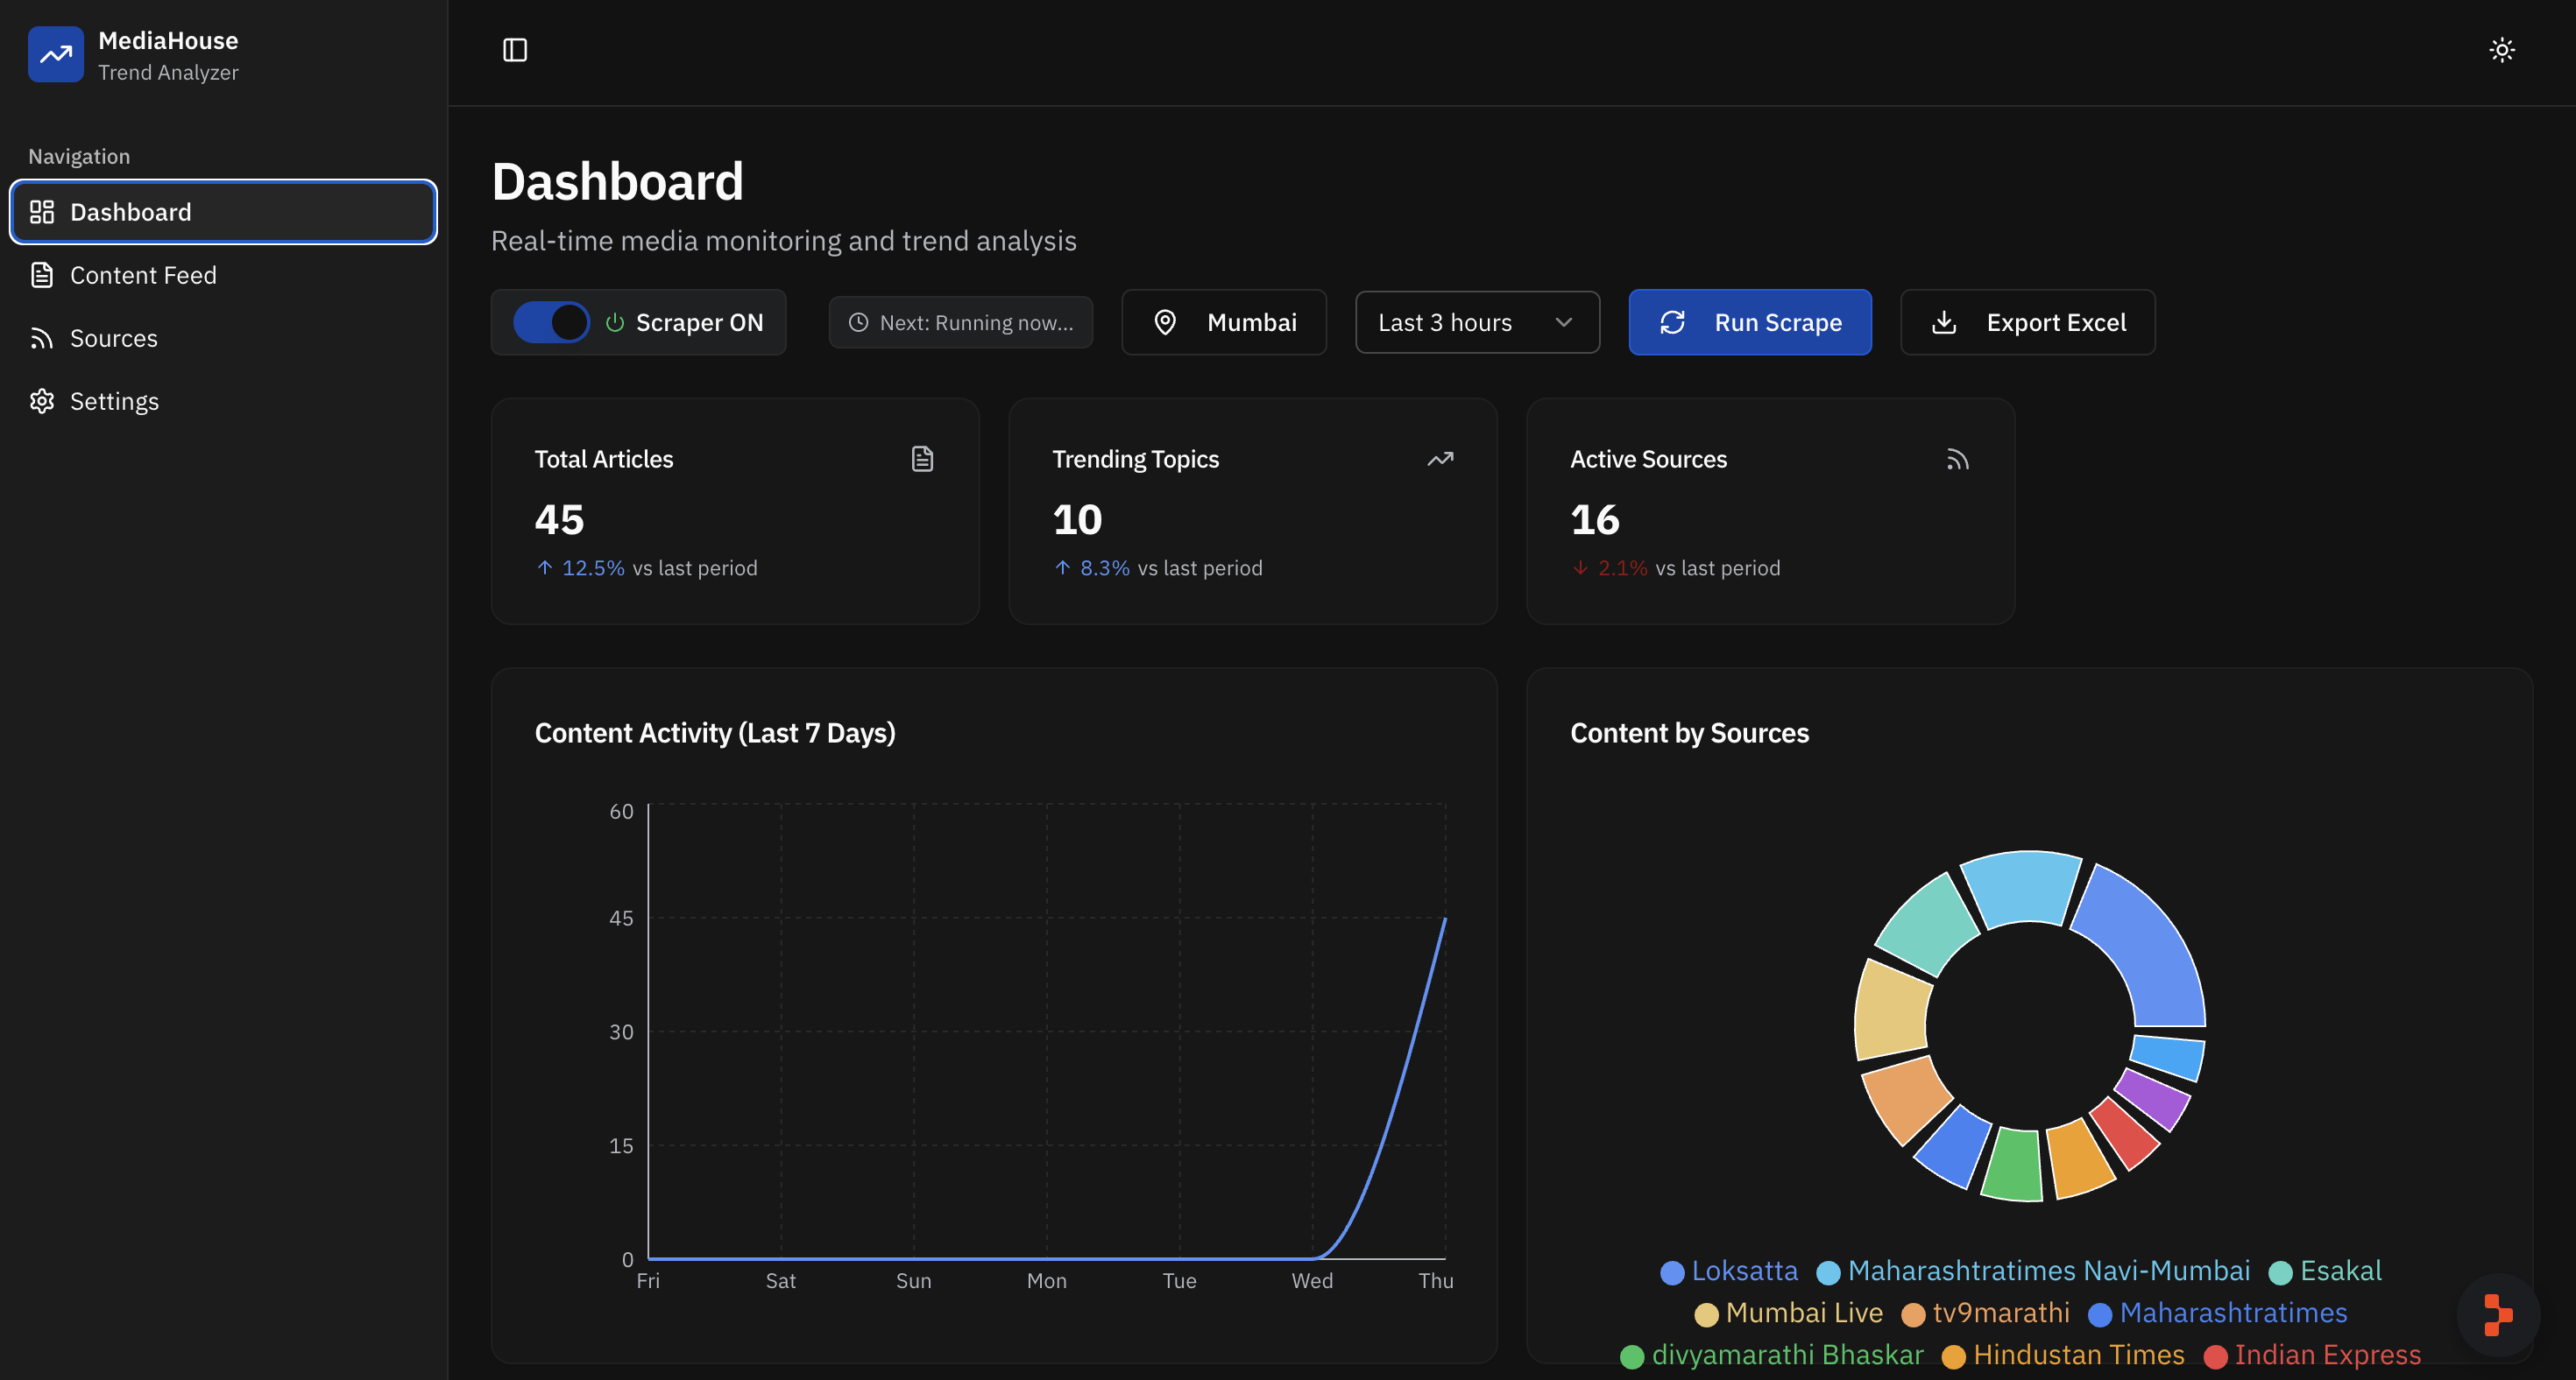Viewport: 2576px width, 1380px height.
Task: Click the up arrow beside 8.3%
Action: coord(1063,567)
